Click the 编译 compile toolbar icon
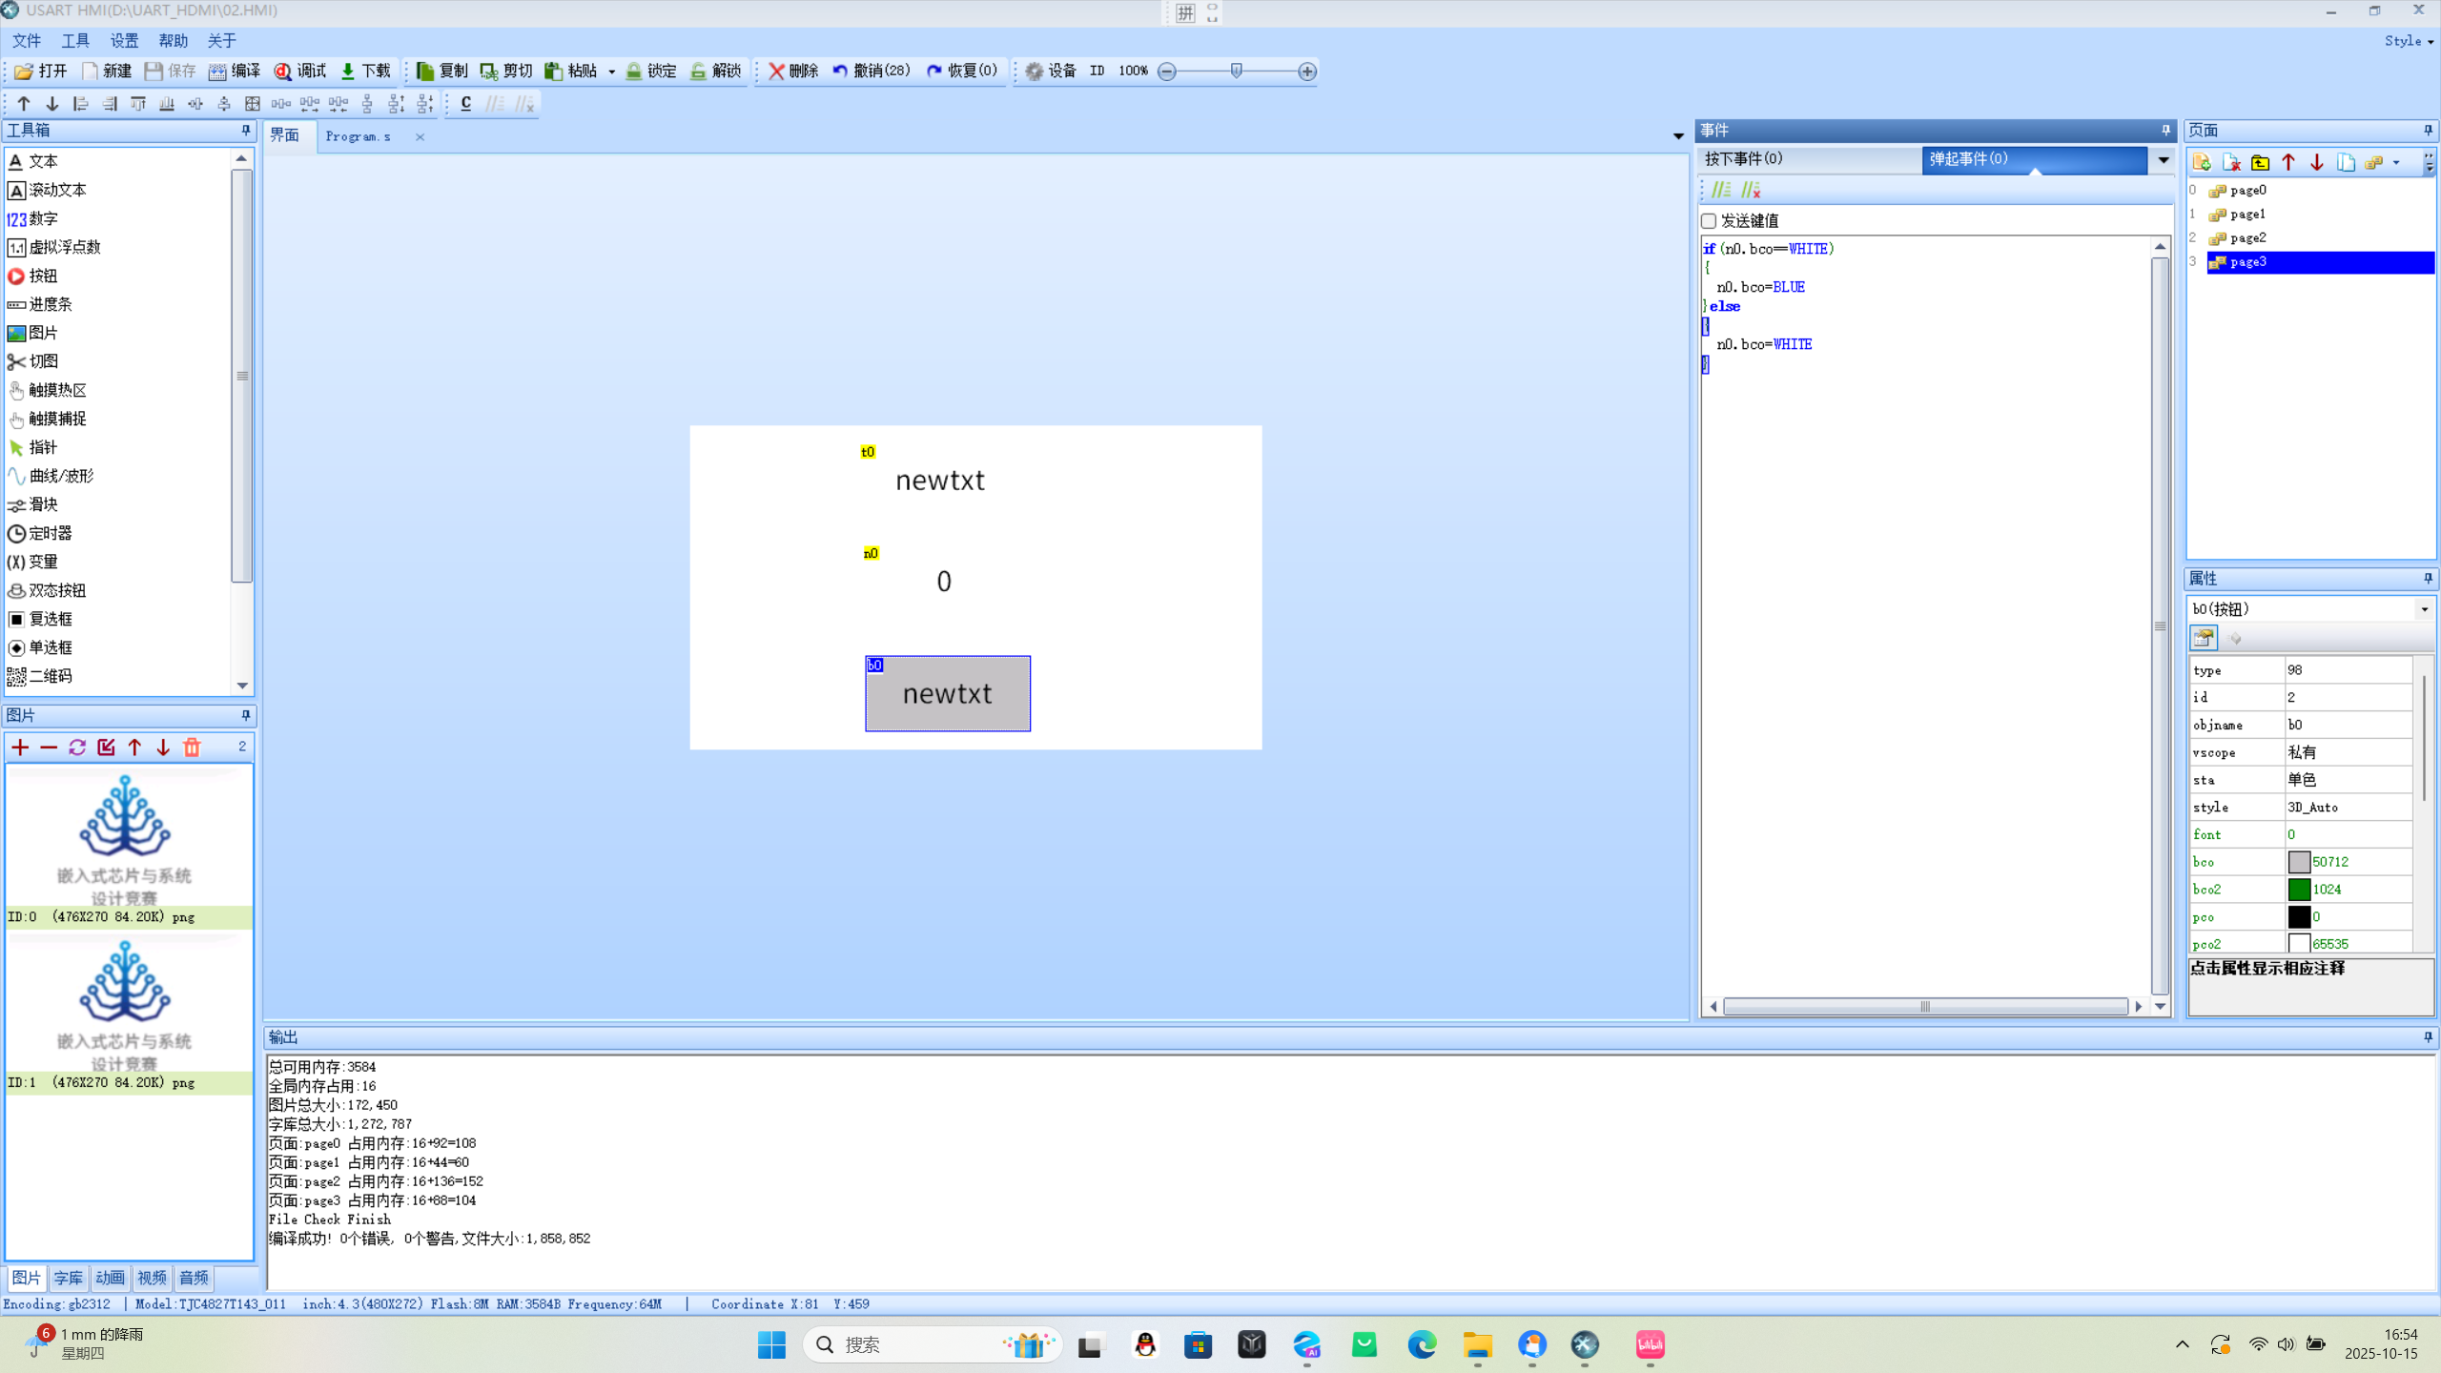Image resolution: width=2441 pixels, height=1373 pixels. (x=218, y=71)
